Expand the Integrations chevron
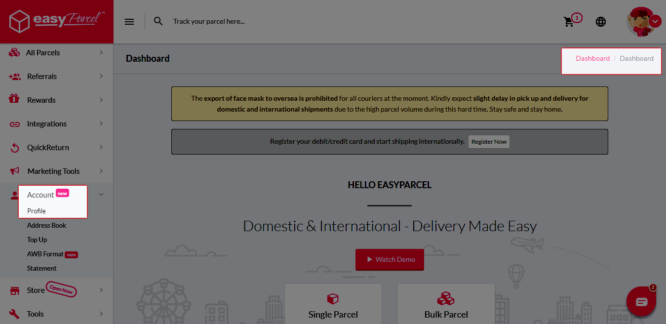Screen dimensions: 666x324 click(101, 123)
